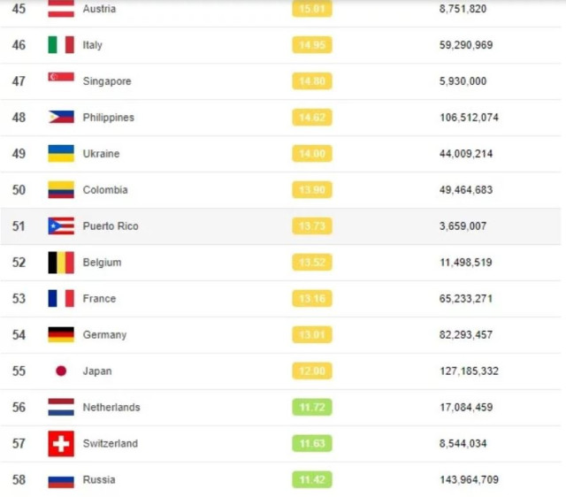Click the France flag icon
Image resolution: width=566 pixels, height=497 pixels.
(61, 299)
